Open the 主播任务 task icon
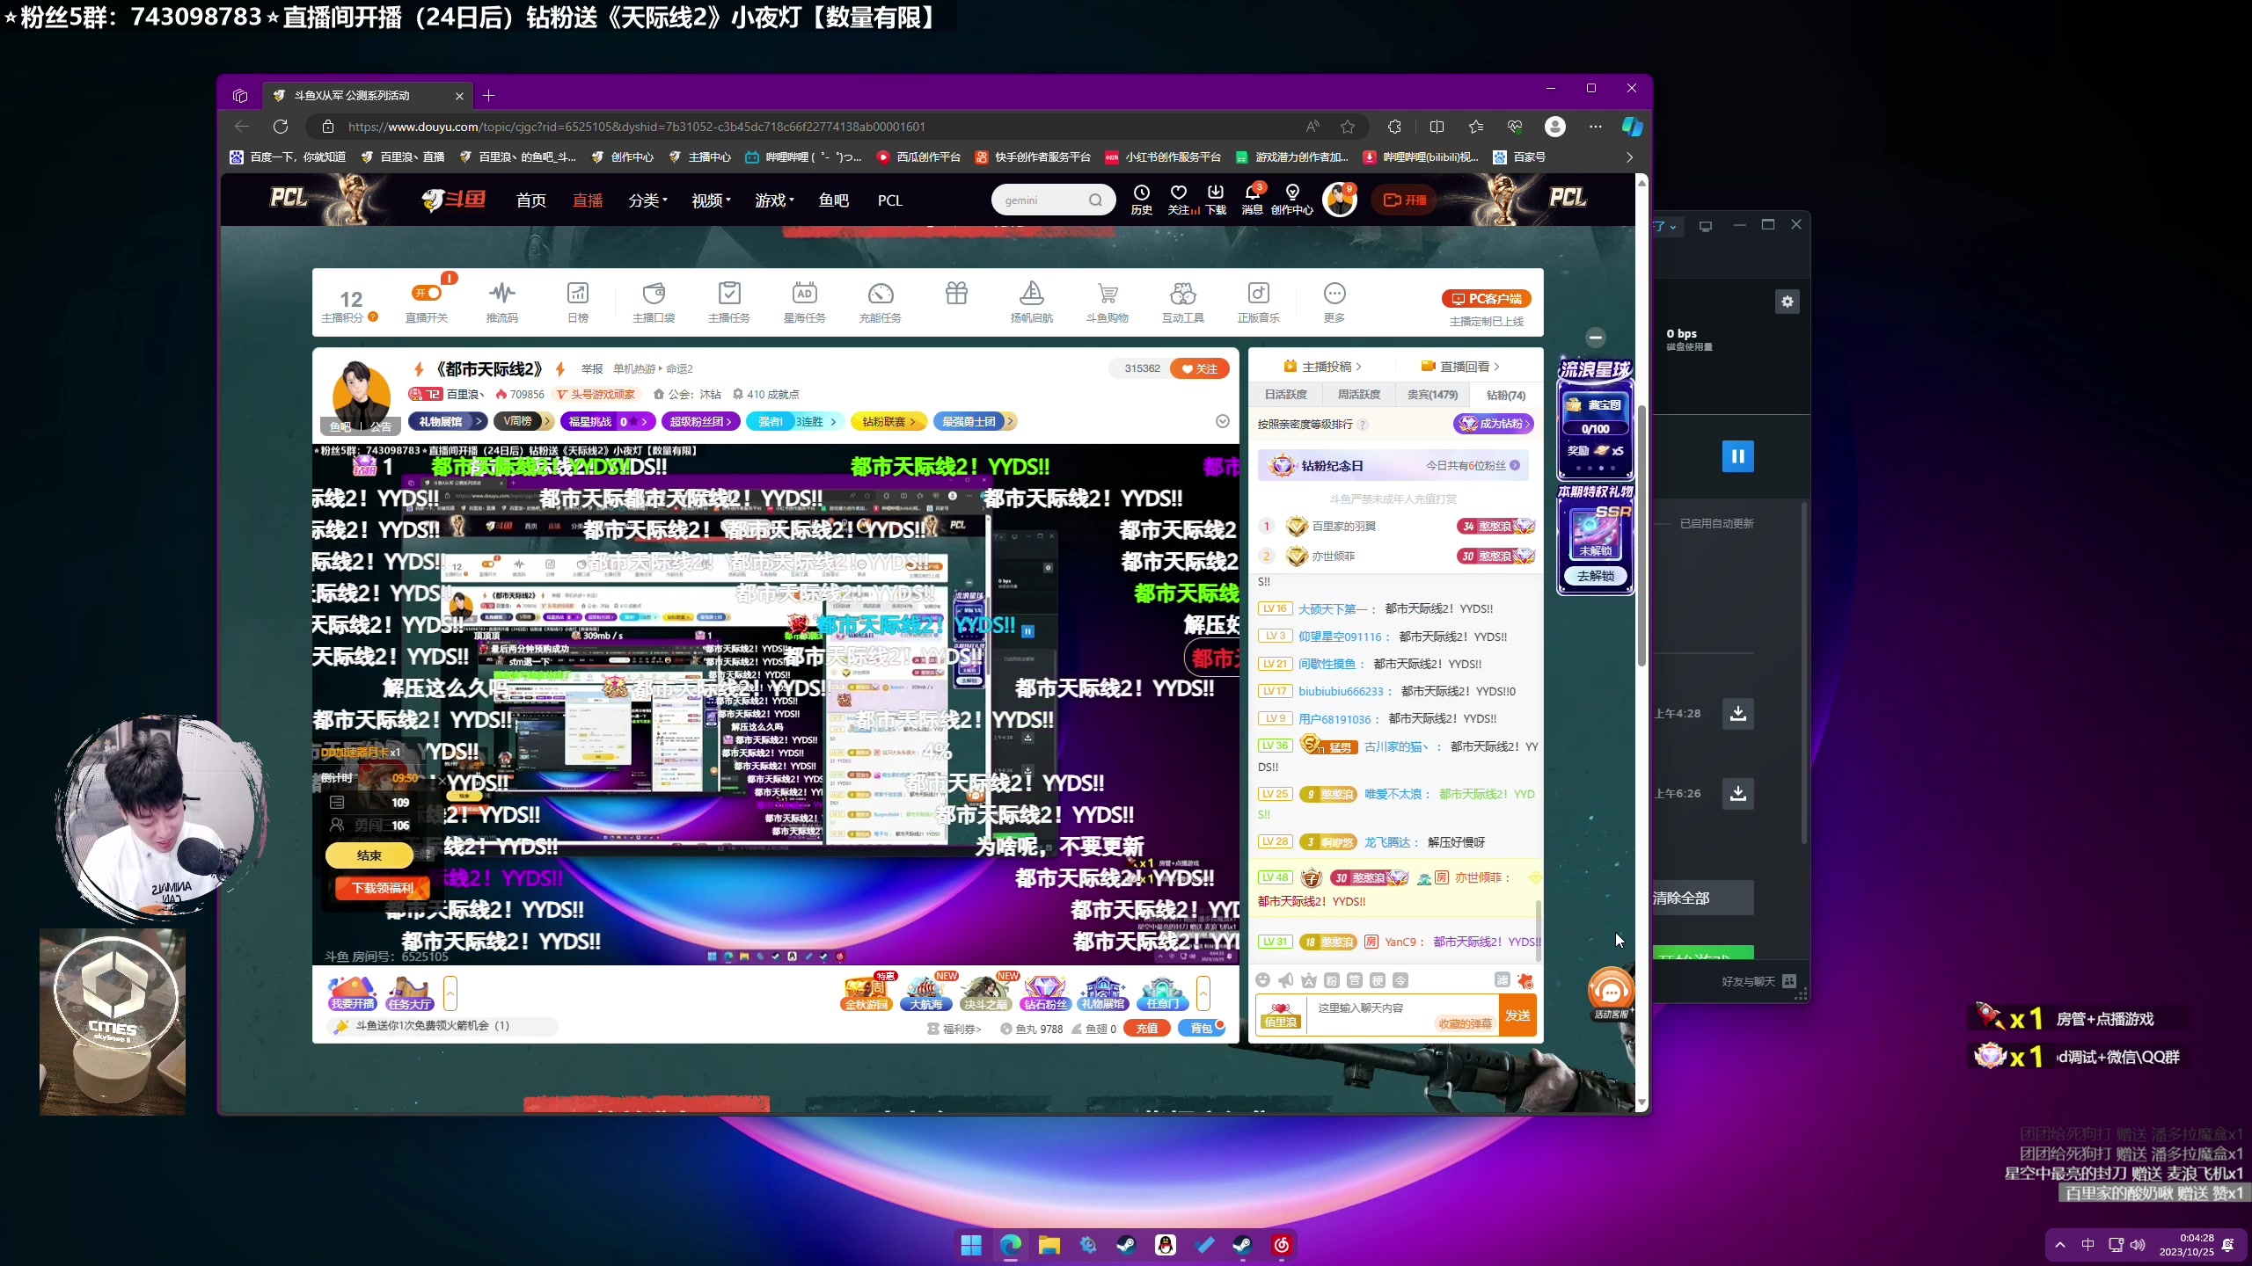 [729, 293]
